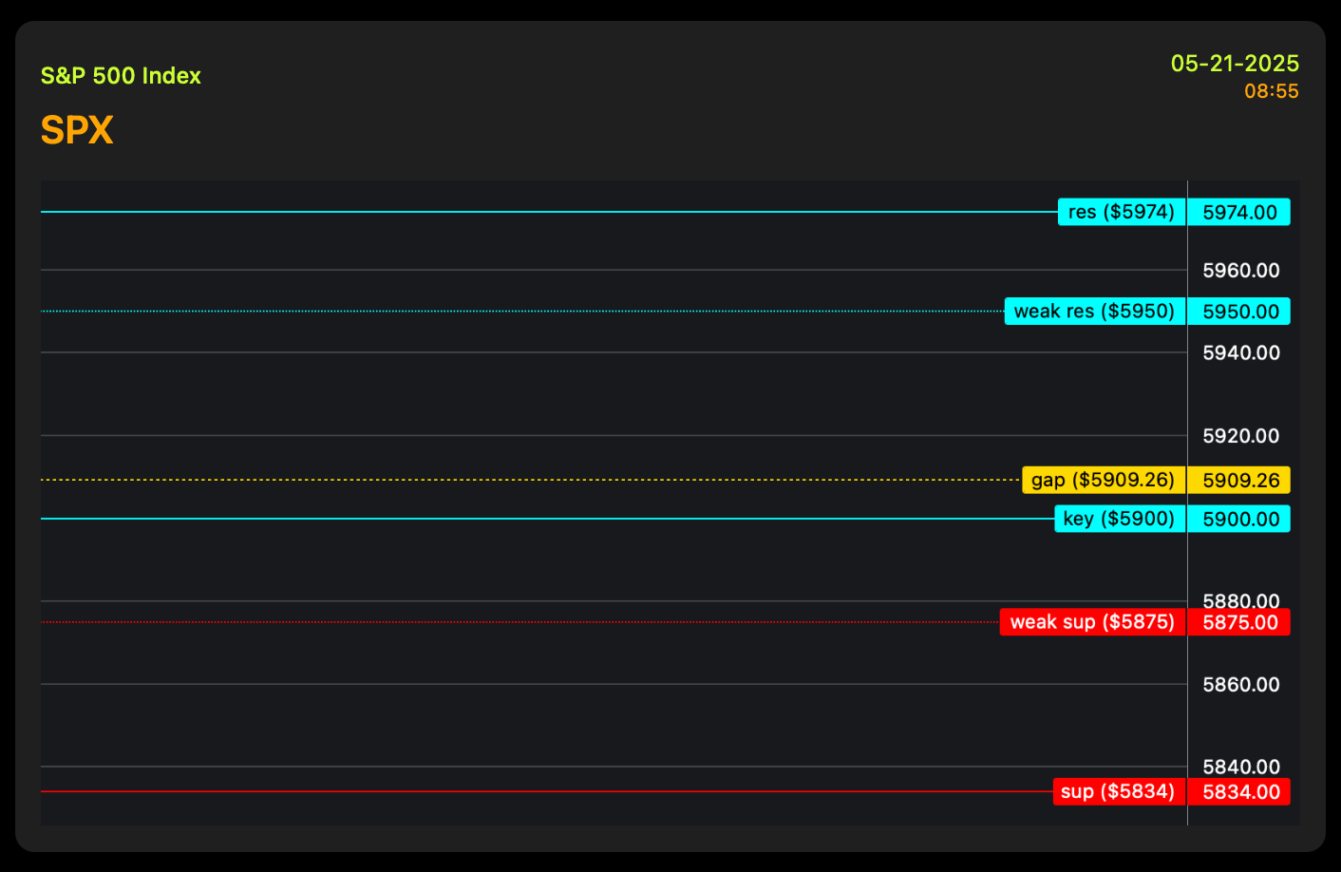
Task: Select the sup ($5834) level label
Action: (1120, 791)
